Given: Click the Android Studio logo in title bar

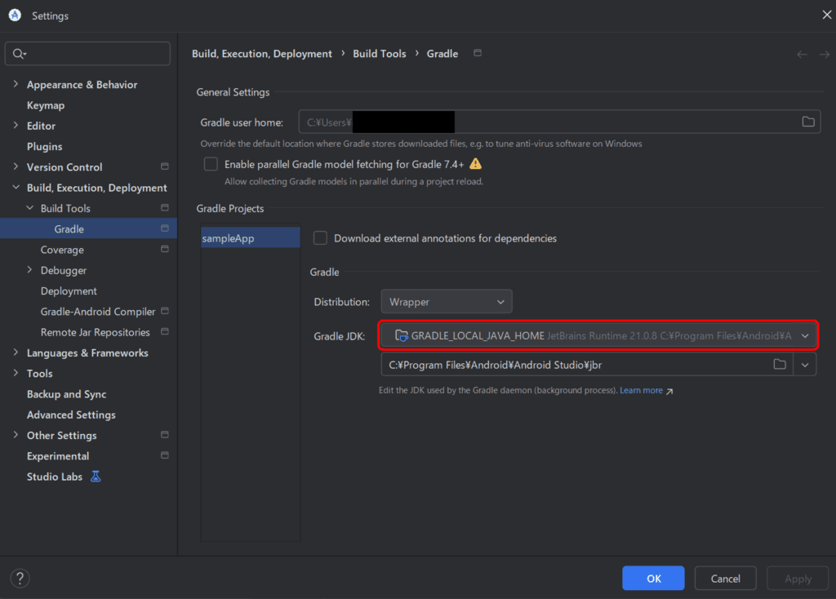Looking at the screenshot, I should 15,16.
